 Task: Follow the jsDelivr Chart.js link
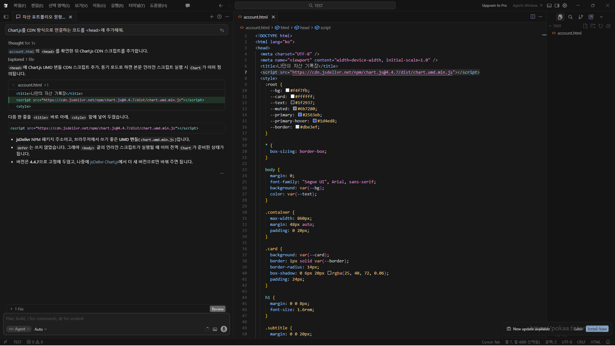(x=104, y=162)
